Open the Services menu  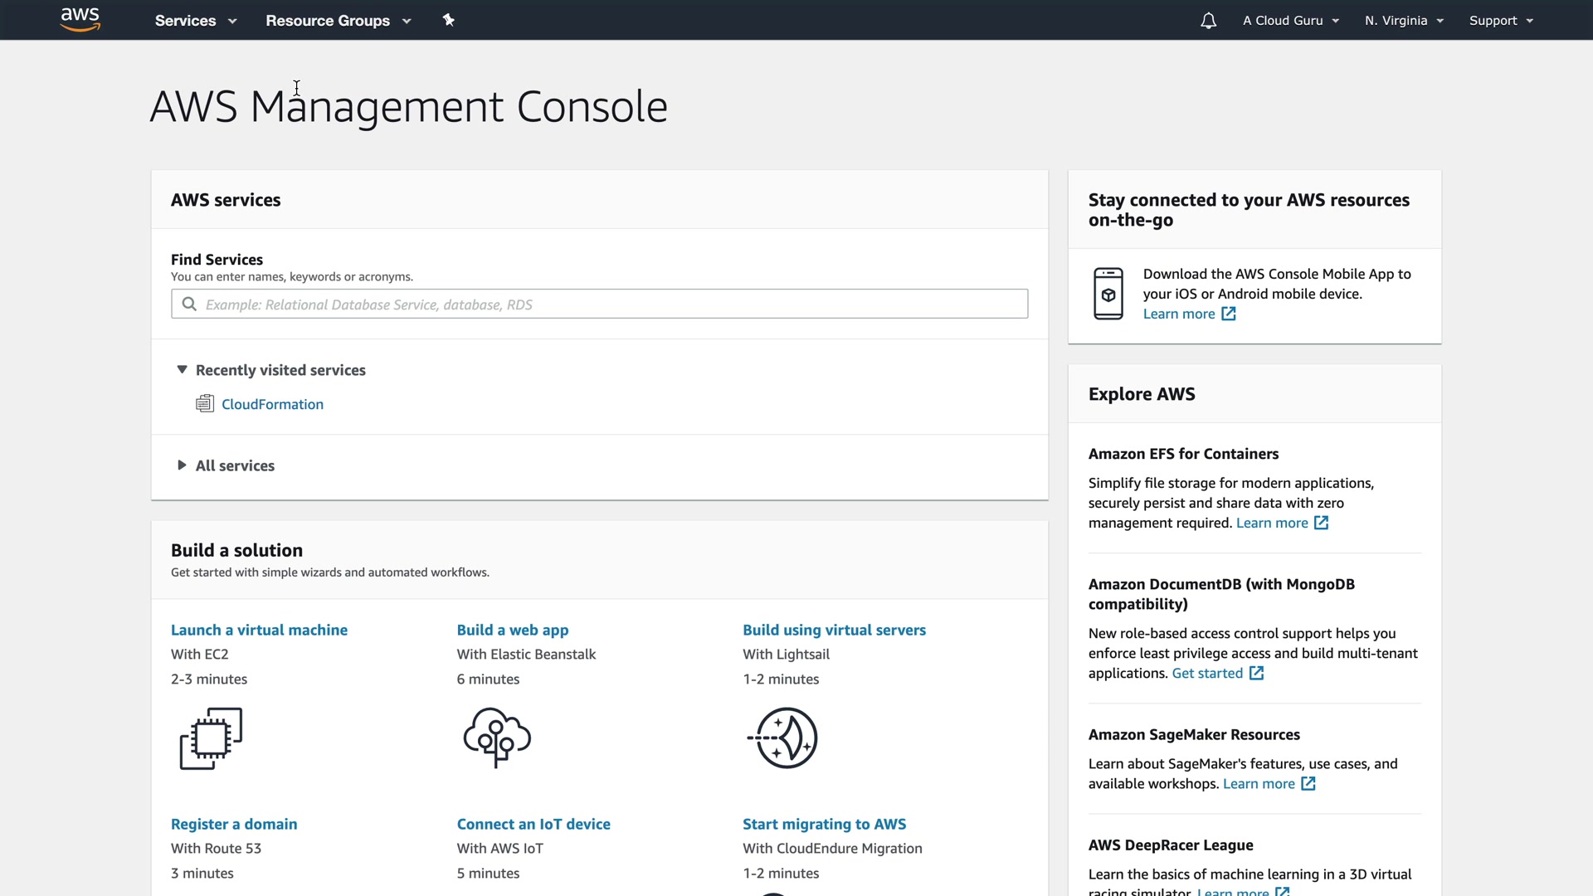[x=195, y=21]
